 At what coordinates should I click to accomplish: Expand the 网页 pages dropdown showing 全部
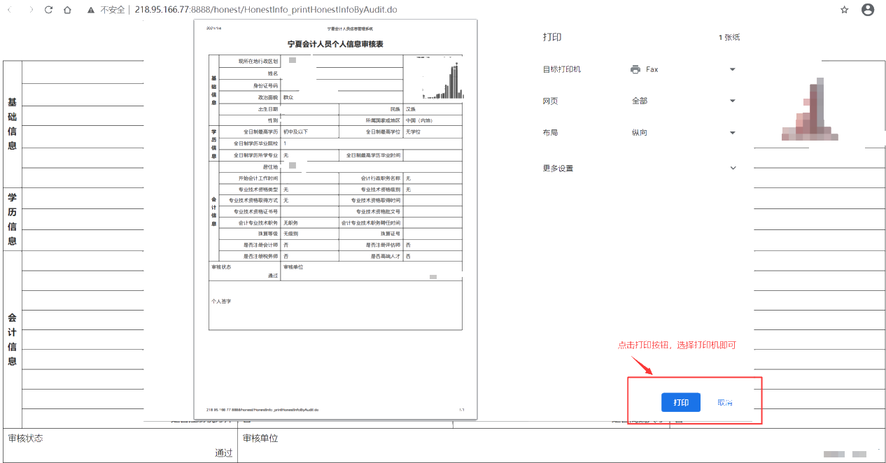(x=732, y=101)
